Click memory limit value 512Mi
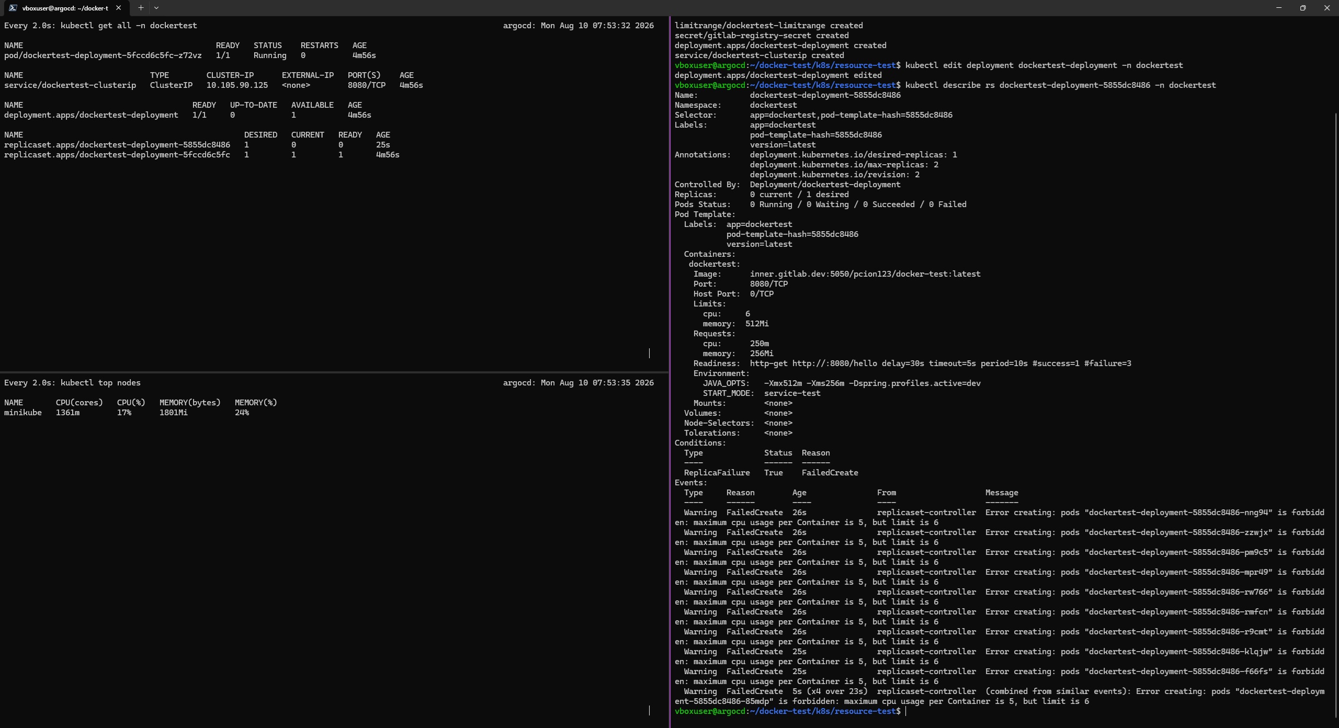This screenshot has height=728, width=1339. [757, 324]
